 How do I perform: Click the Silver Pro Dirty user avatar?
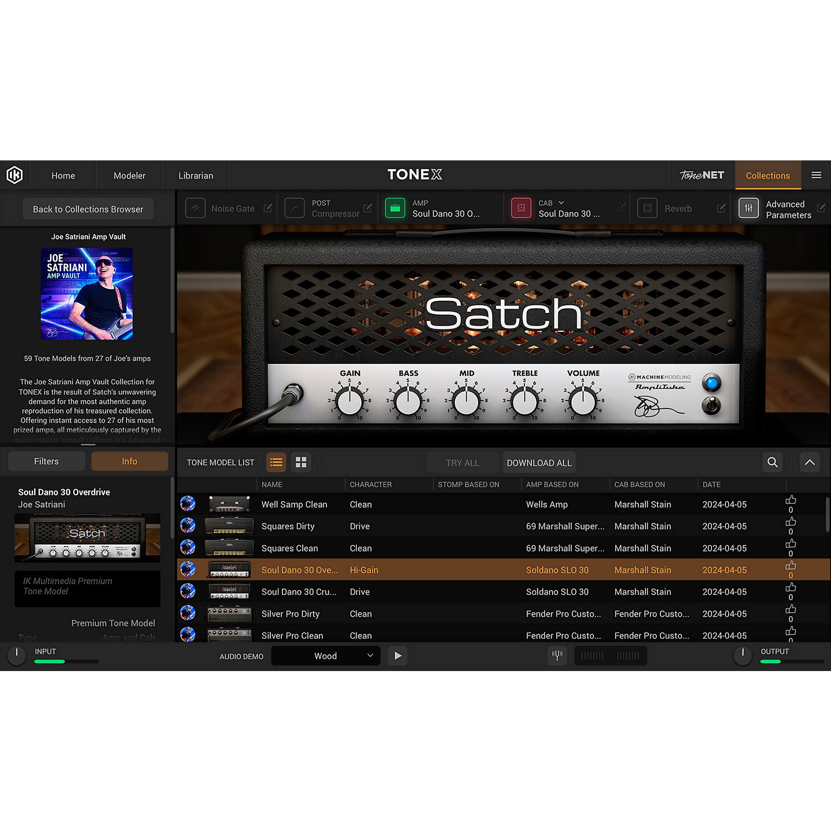click(x=187, y=613)
